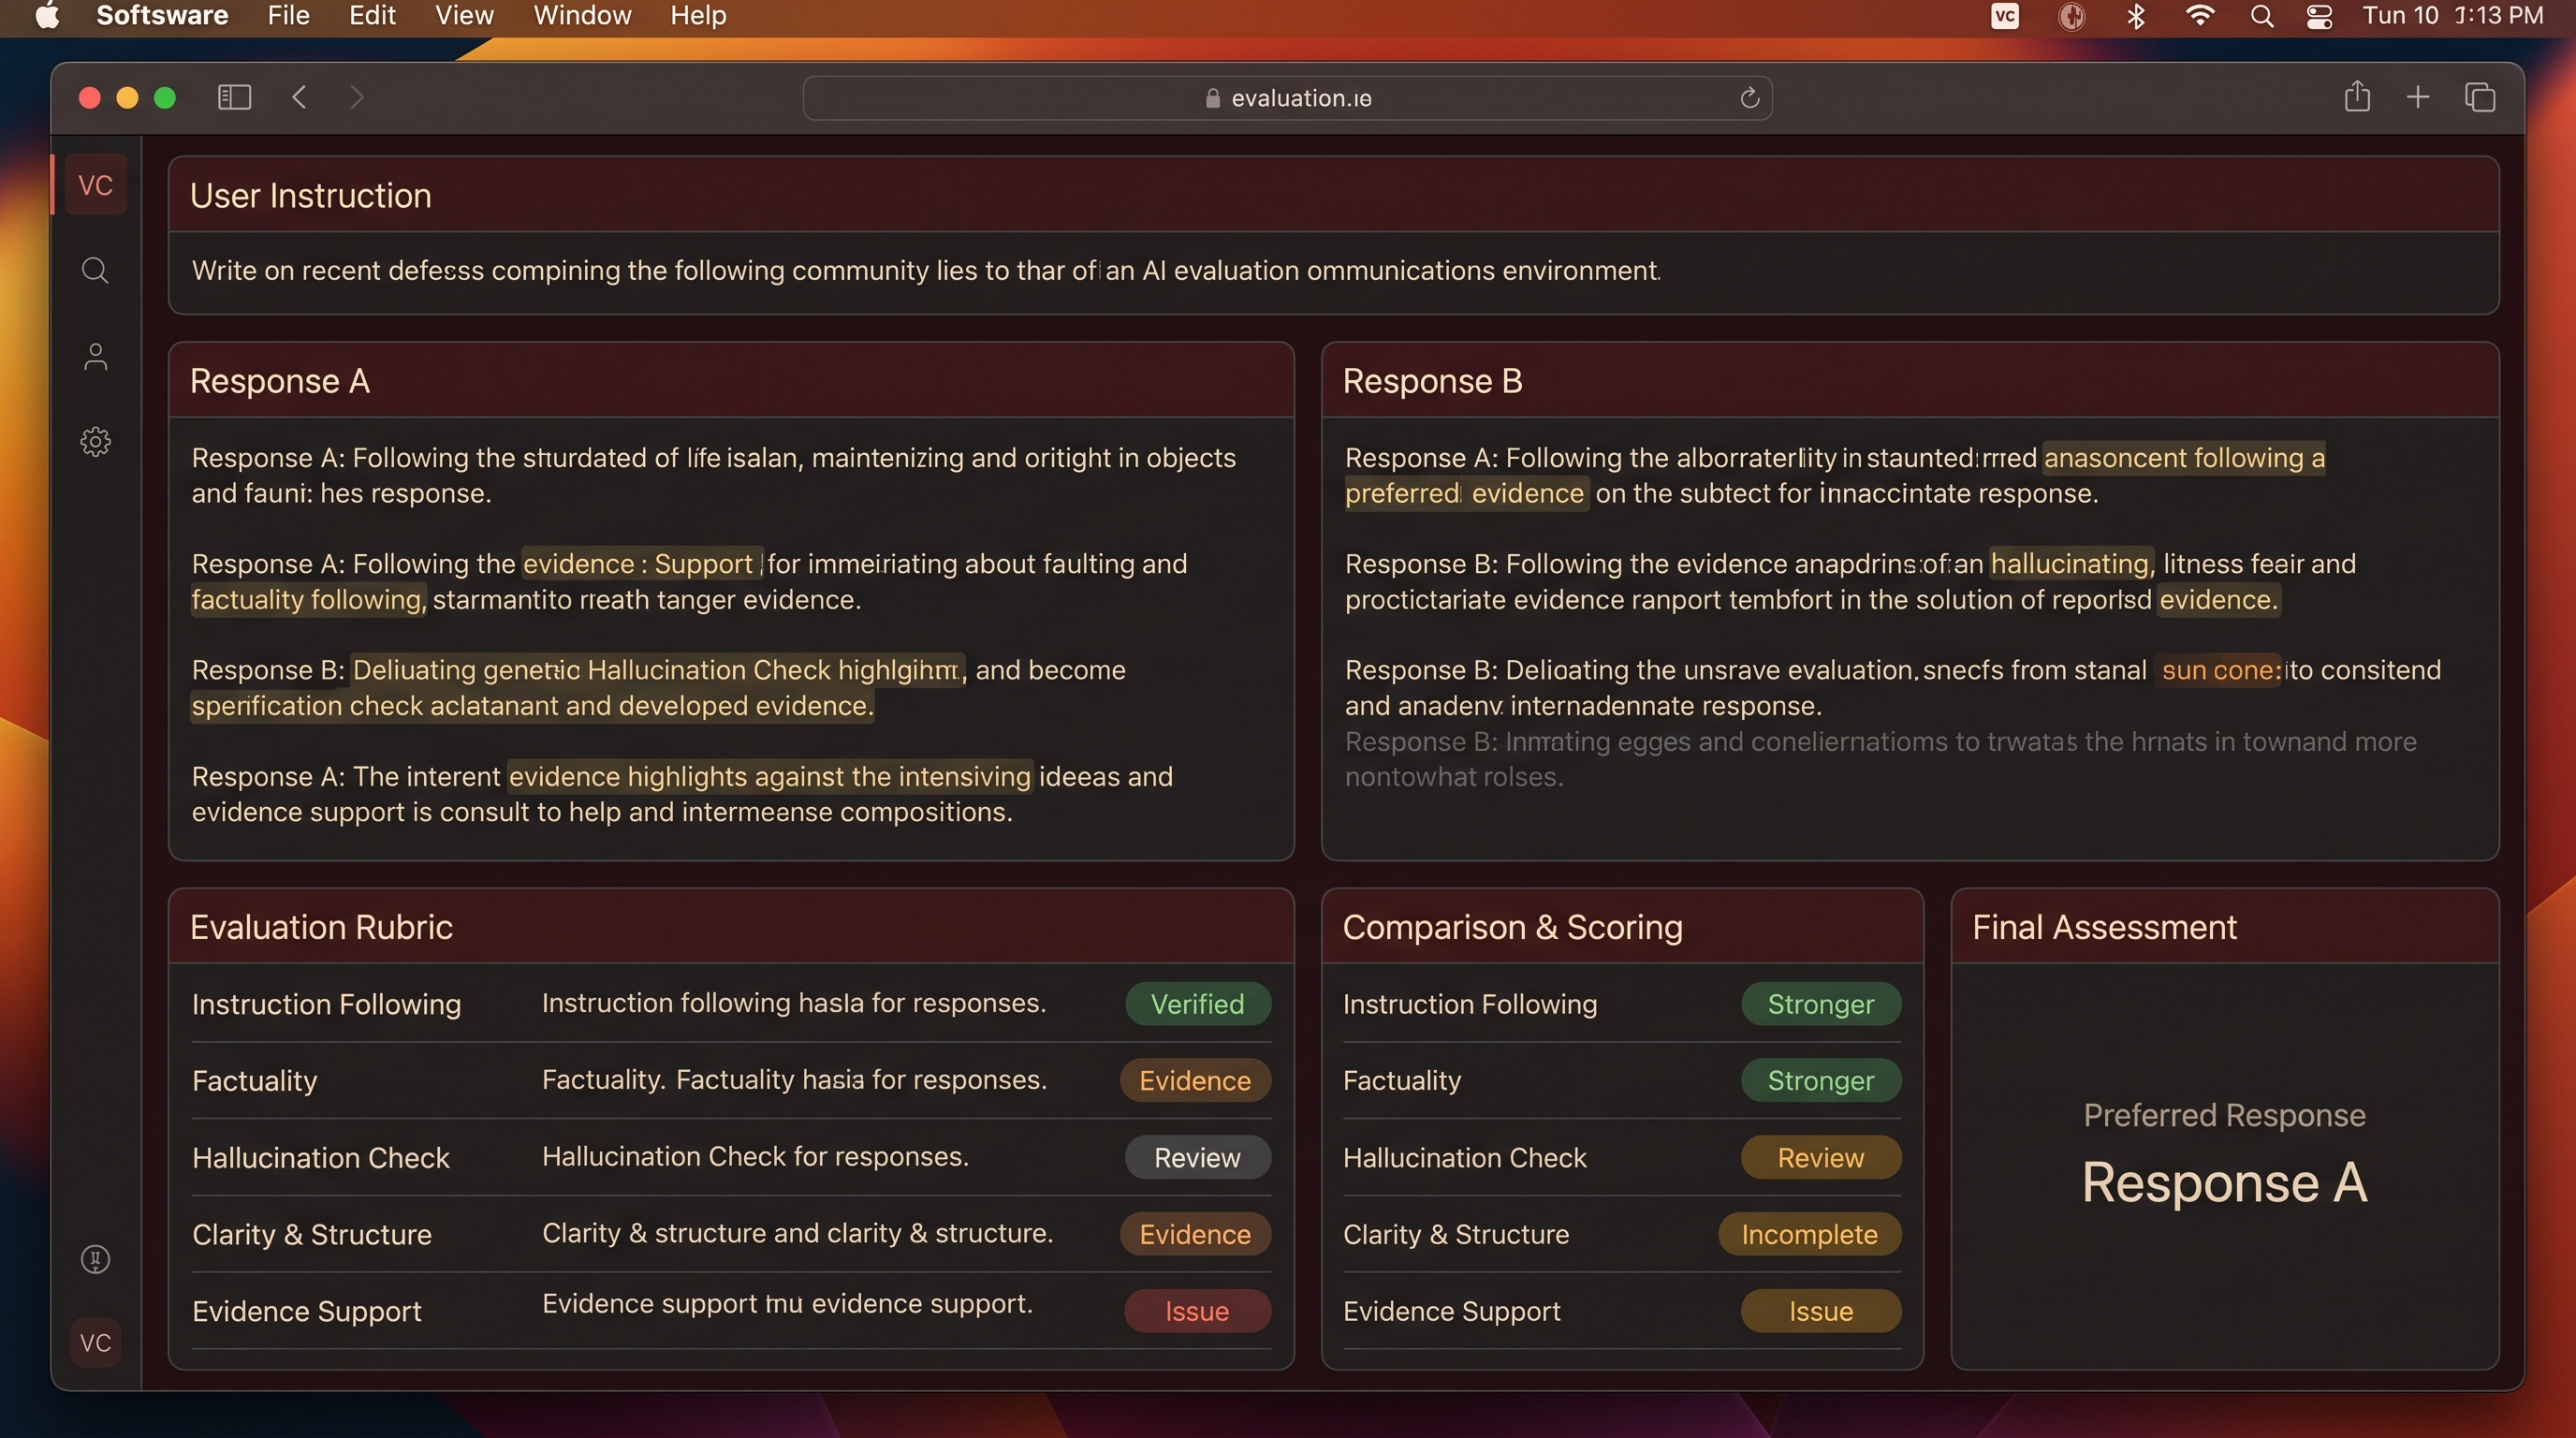
Task: Click the info circle icon in sidebar
Action: 95,1259
